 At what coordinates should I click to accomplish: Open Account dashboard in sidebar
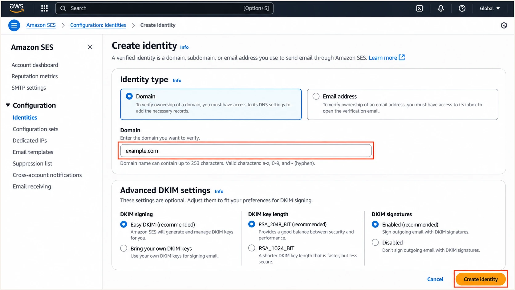[35, 65]
